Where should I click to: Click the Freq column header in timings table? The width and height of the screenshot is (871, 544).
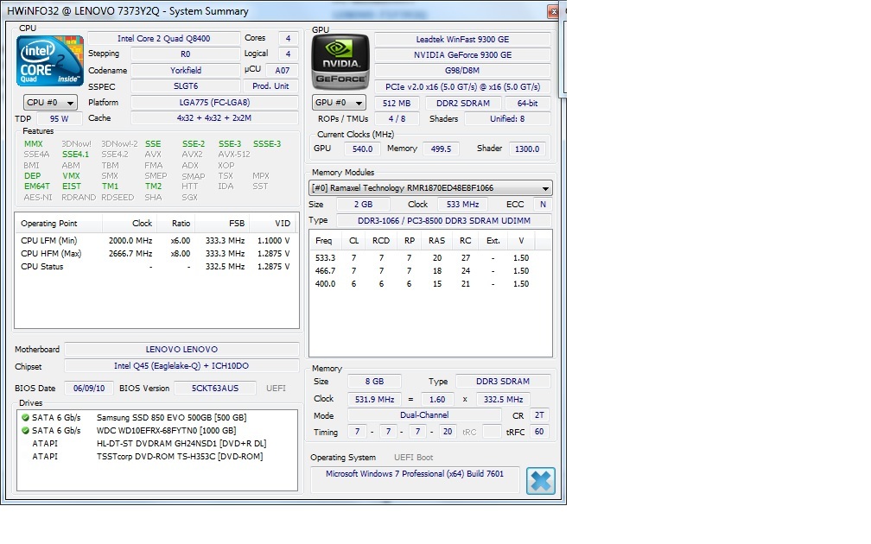324,240
